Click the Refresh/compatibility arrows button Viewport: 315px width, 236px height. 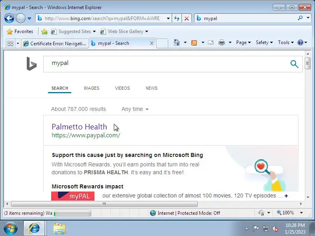click(177, 18)
